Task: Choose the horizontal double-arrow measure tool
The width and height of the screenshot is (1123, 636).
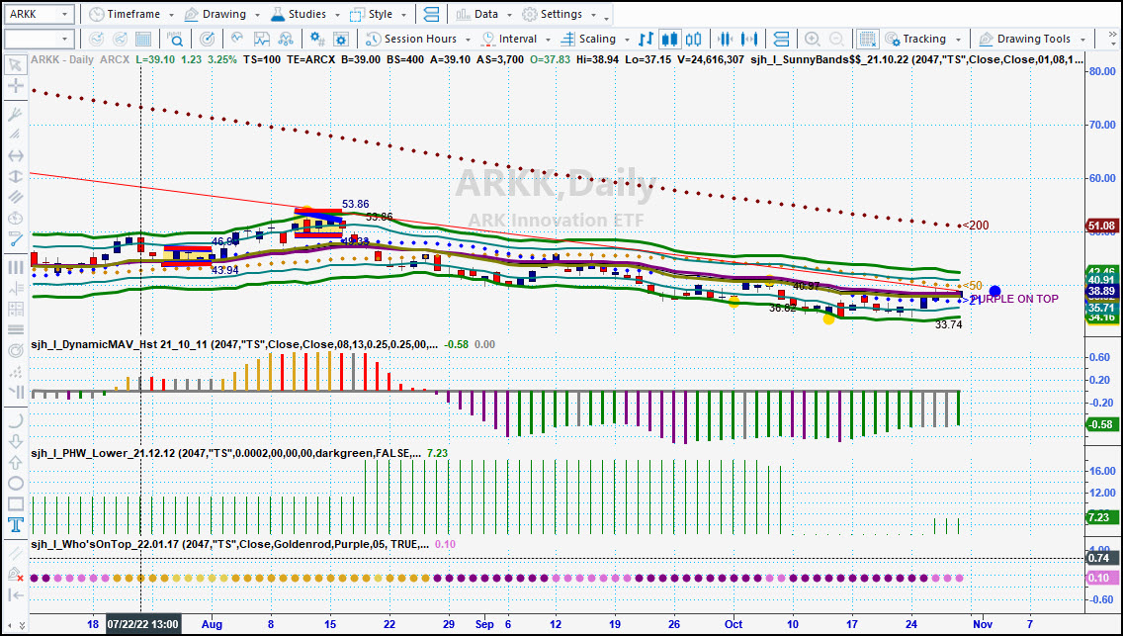Action: click(15, 155)
